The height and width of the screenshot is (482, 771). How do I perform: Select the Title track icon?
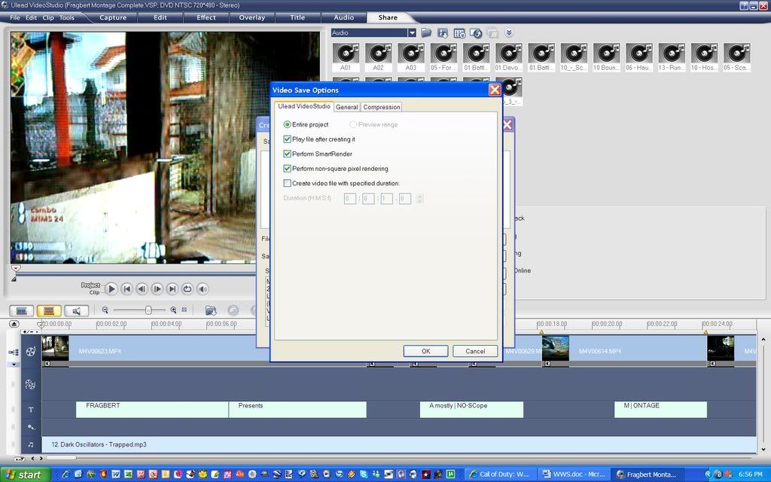(x=31, y=410)
